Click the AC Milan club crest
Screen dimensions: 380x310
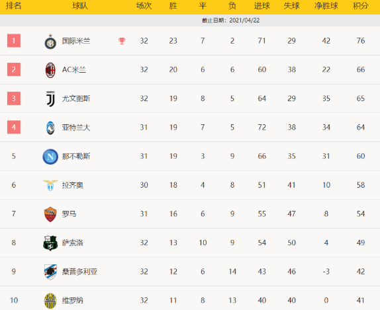click(50, 70)
